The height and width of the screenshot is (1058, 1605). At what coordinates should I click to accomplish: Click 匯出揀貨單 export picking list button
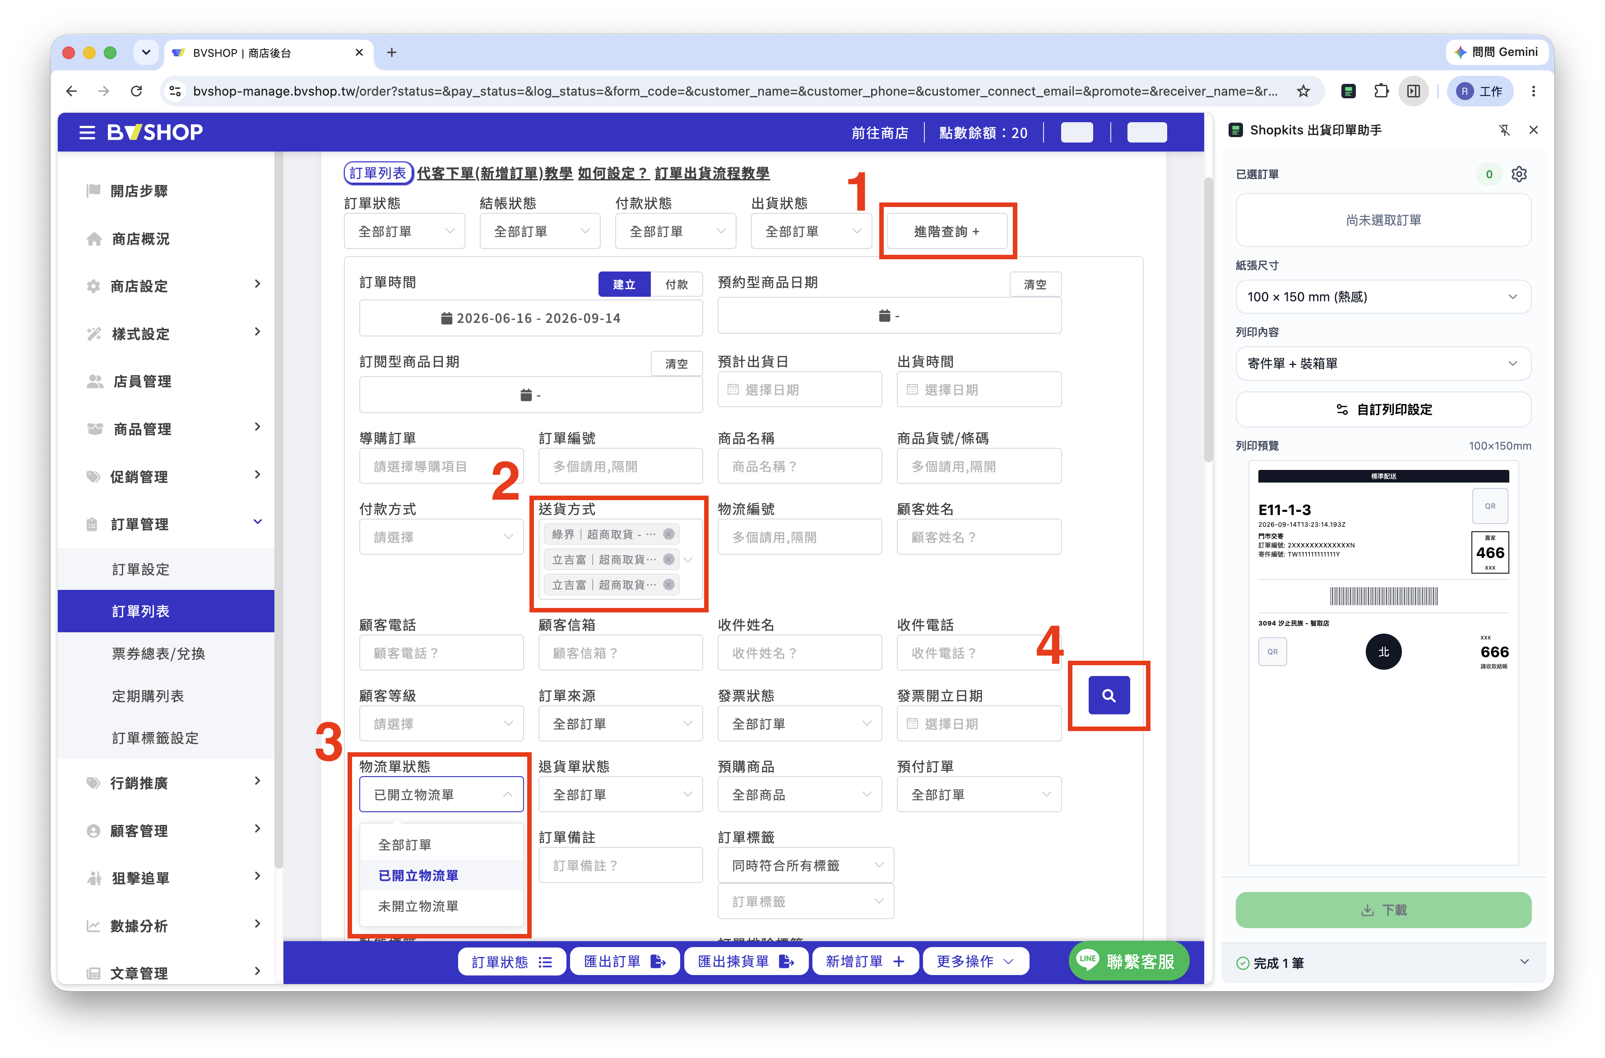point(746,961)
